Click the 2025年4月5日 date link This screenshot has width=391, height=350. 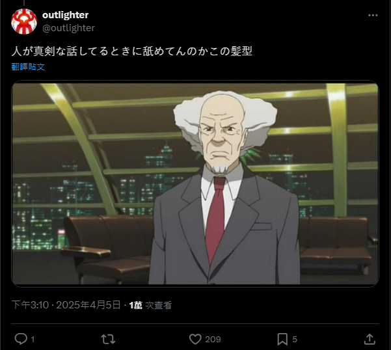click(x=88, y=305)
